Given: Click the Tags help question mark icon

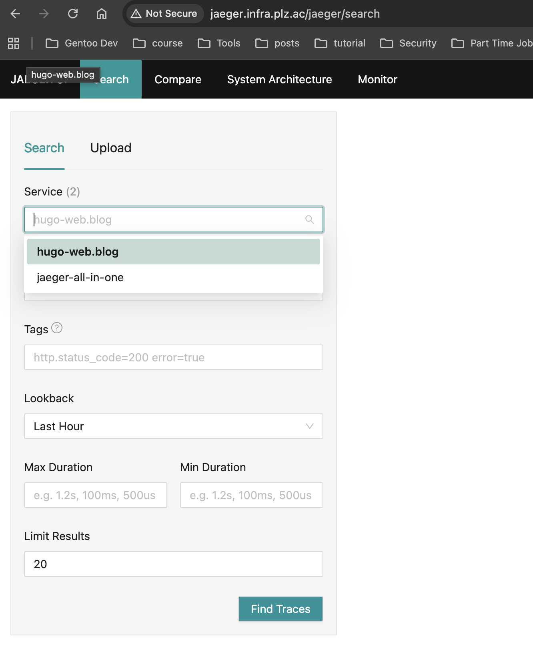Looking at the screenshot, I should [57, 328].
